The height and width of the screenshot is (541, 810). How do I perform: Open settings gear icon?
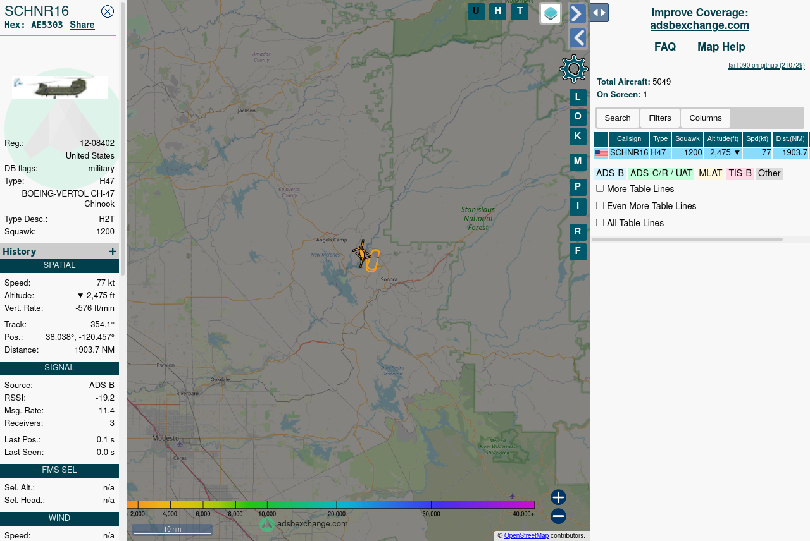tap(573, 69)
